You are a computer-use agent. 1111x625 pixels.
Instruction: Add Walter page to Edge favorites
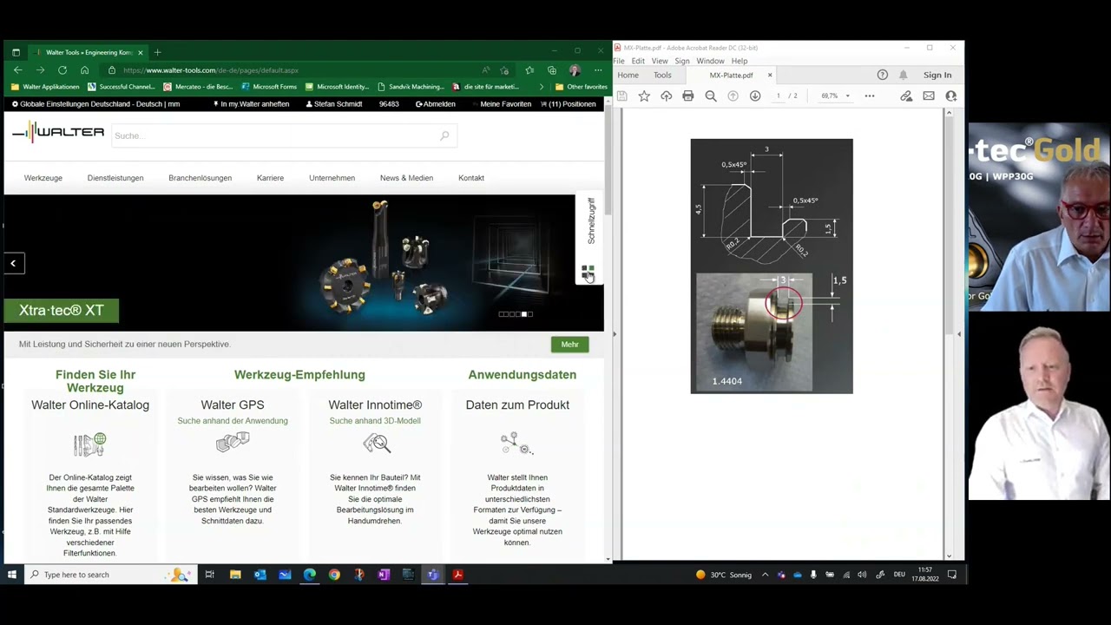coord(505,70)
